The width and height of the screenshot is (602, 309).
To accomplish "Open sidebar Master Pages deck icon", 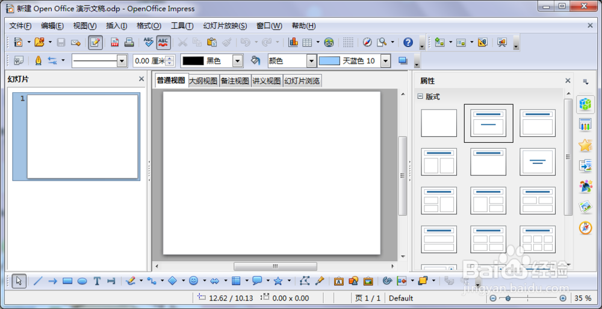I will [x=586, y=124].
